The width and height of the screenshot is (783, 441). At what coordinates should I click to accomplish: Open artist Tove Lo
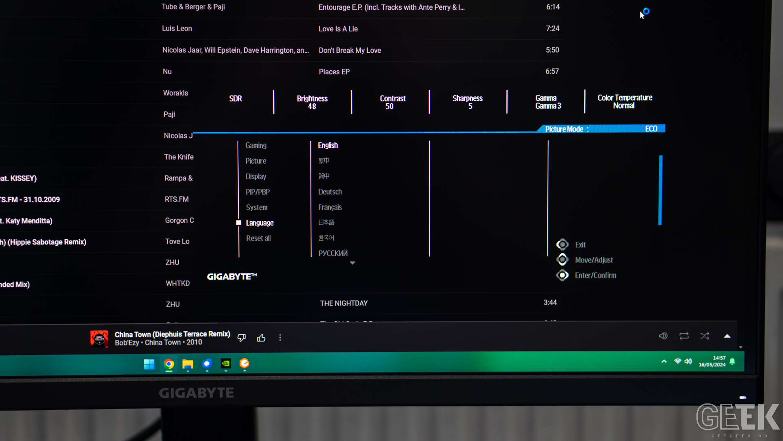[x=177, y=241]
